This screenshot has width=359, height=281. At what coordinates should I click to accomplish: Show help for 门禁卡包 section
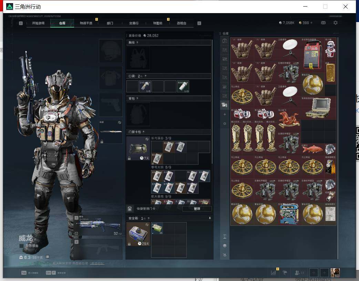click(x=144, y=132)
